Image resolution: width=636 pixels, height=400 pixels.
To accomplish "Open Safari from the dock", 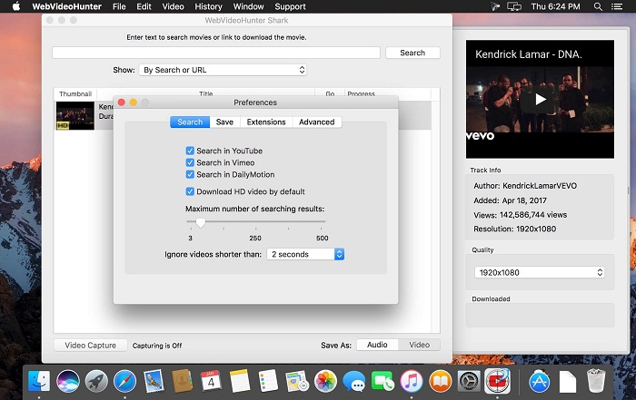I will coord(125,381).
